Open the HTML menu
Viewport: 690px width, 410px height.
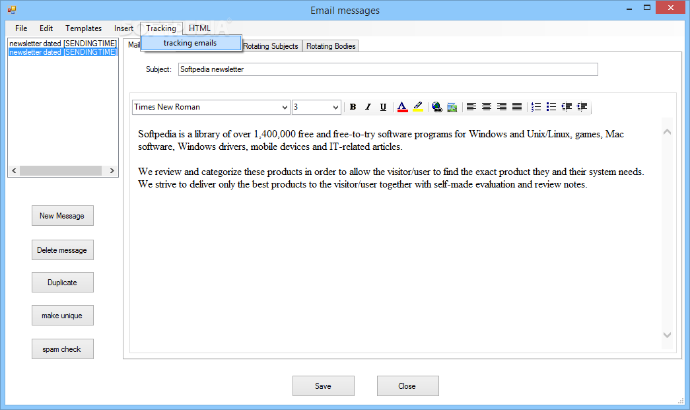pos(200,28)
